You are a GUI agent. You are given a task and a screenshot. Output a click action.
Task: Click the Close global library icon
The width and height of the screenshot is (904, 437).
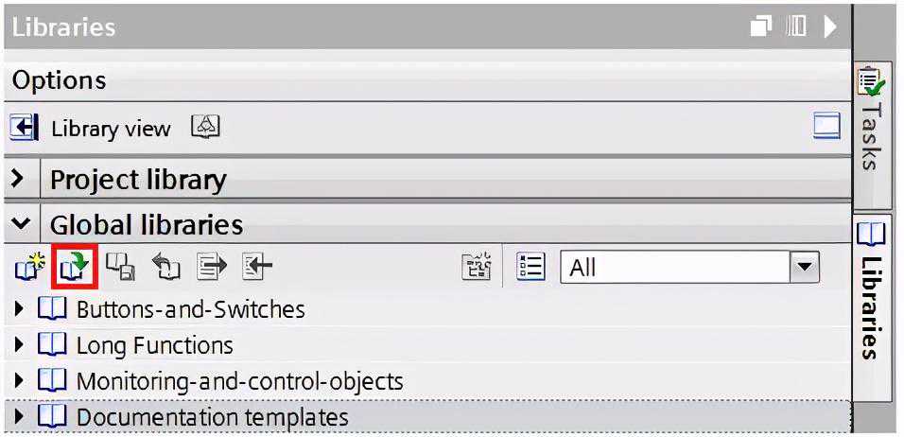(166, 269)
